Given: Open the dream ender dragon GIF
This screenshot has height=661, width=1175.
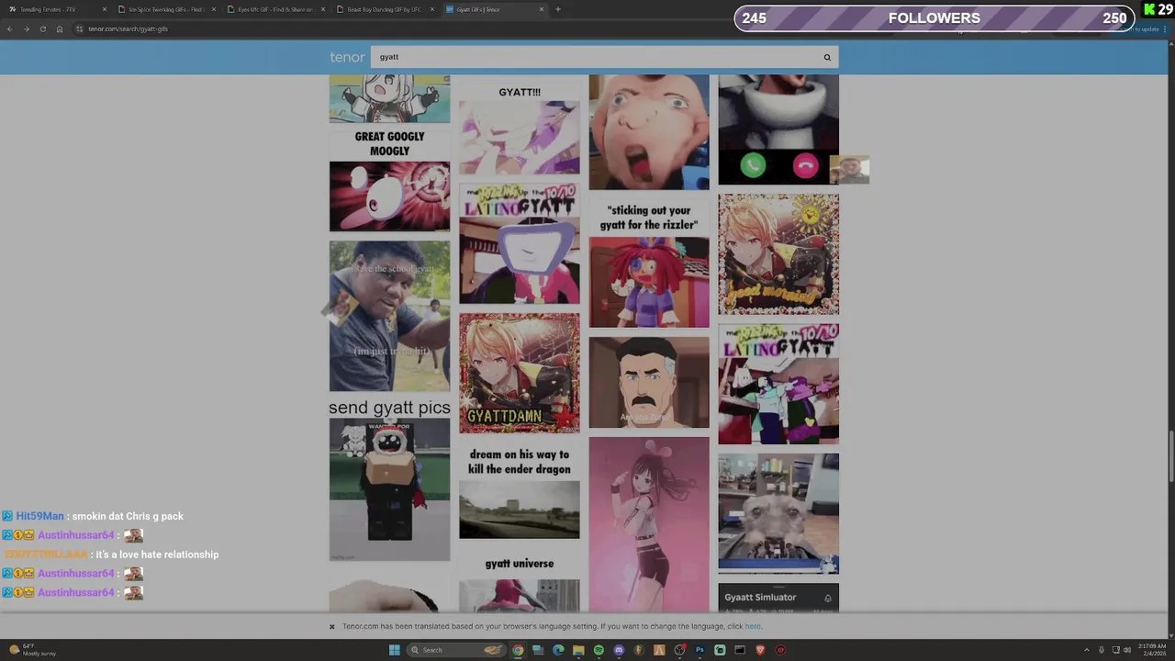Looking at the screenshot, I should pos(520,491).
